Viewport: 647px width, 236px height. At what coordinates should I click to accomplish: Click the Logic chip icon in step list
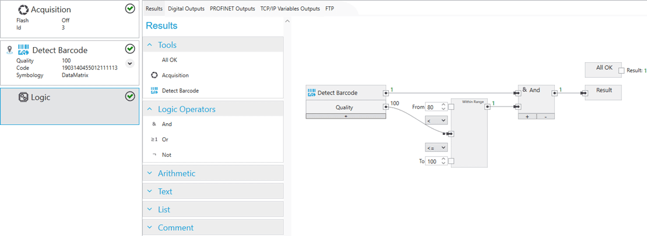(x=23, y=97)
